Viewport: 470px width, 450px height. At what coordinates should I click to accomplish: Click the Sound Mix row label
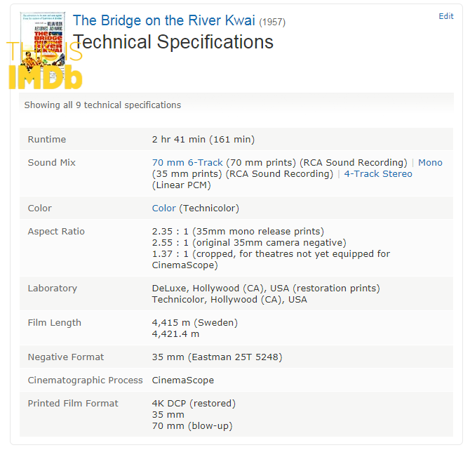click(x=51, y=162)
